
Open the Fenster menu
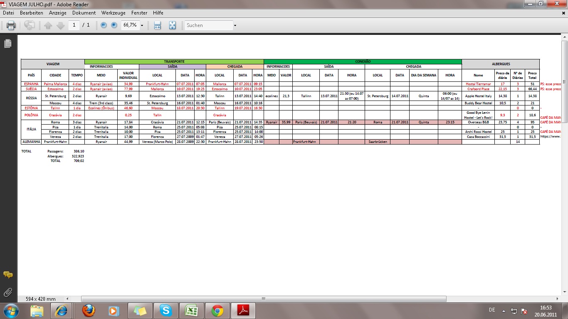coord(139,13)
